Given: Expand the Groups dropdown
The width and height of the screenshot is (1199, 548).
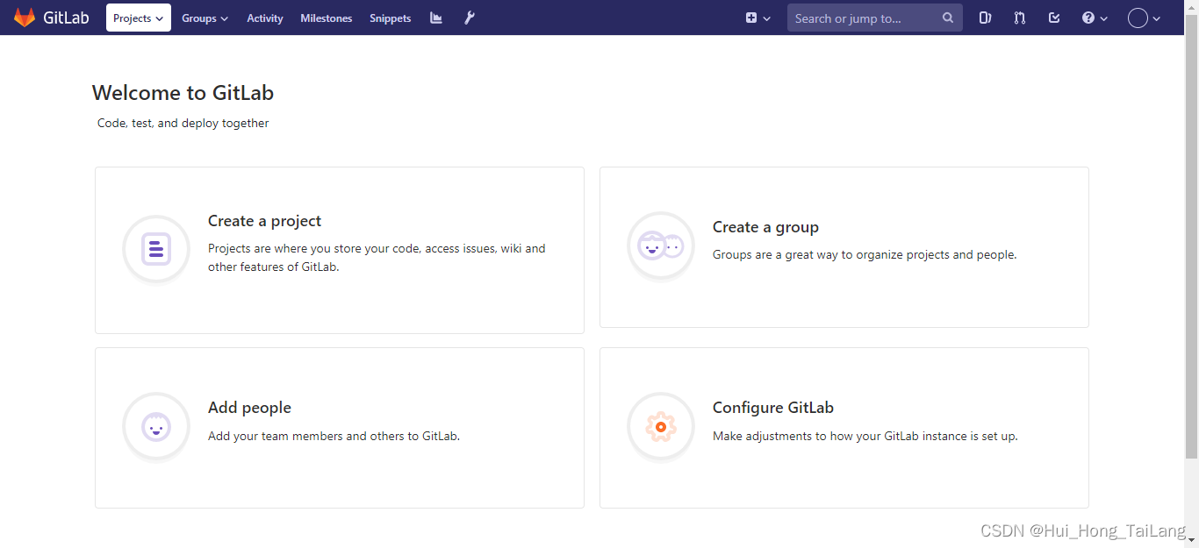Looking at the screenshot, I should [x=205, y=18].
